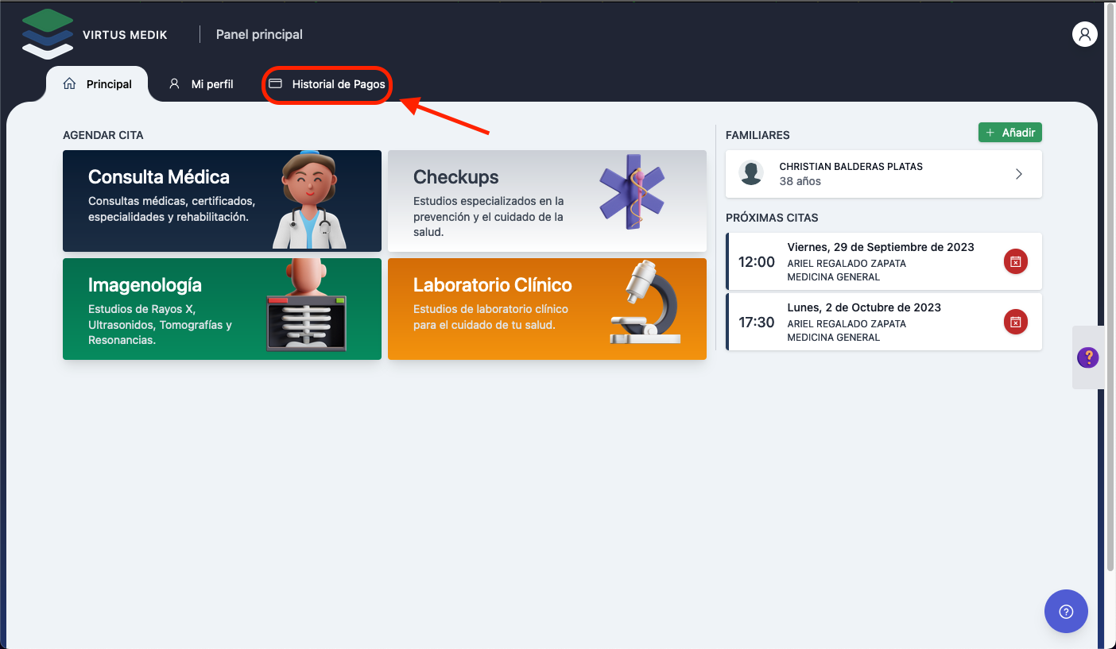Click the X-ray illustration in Imagenología
1116x649 pixels.
(306, 308)
